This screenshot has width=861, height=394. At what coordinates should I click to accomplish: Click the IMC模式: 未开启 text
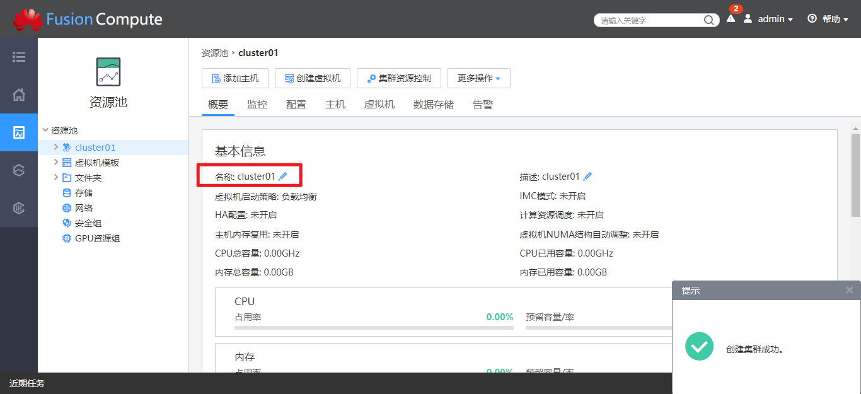point(553,196)
